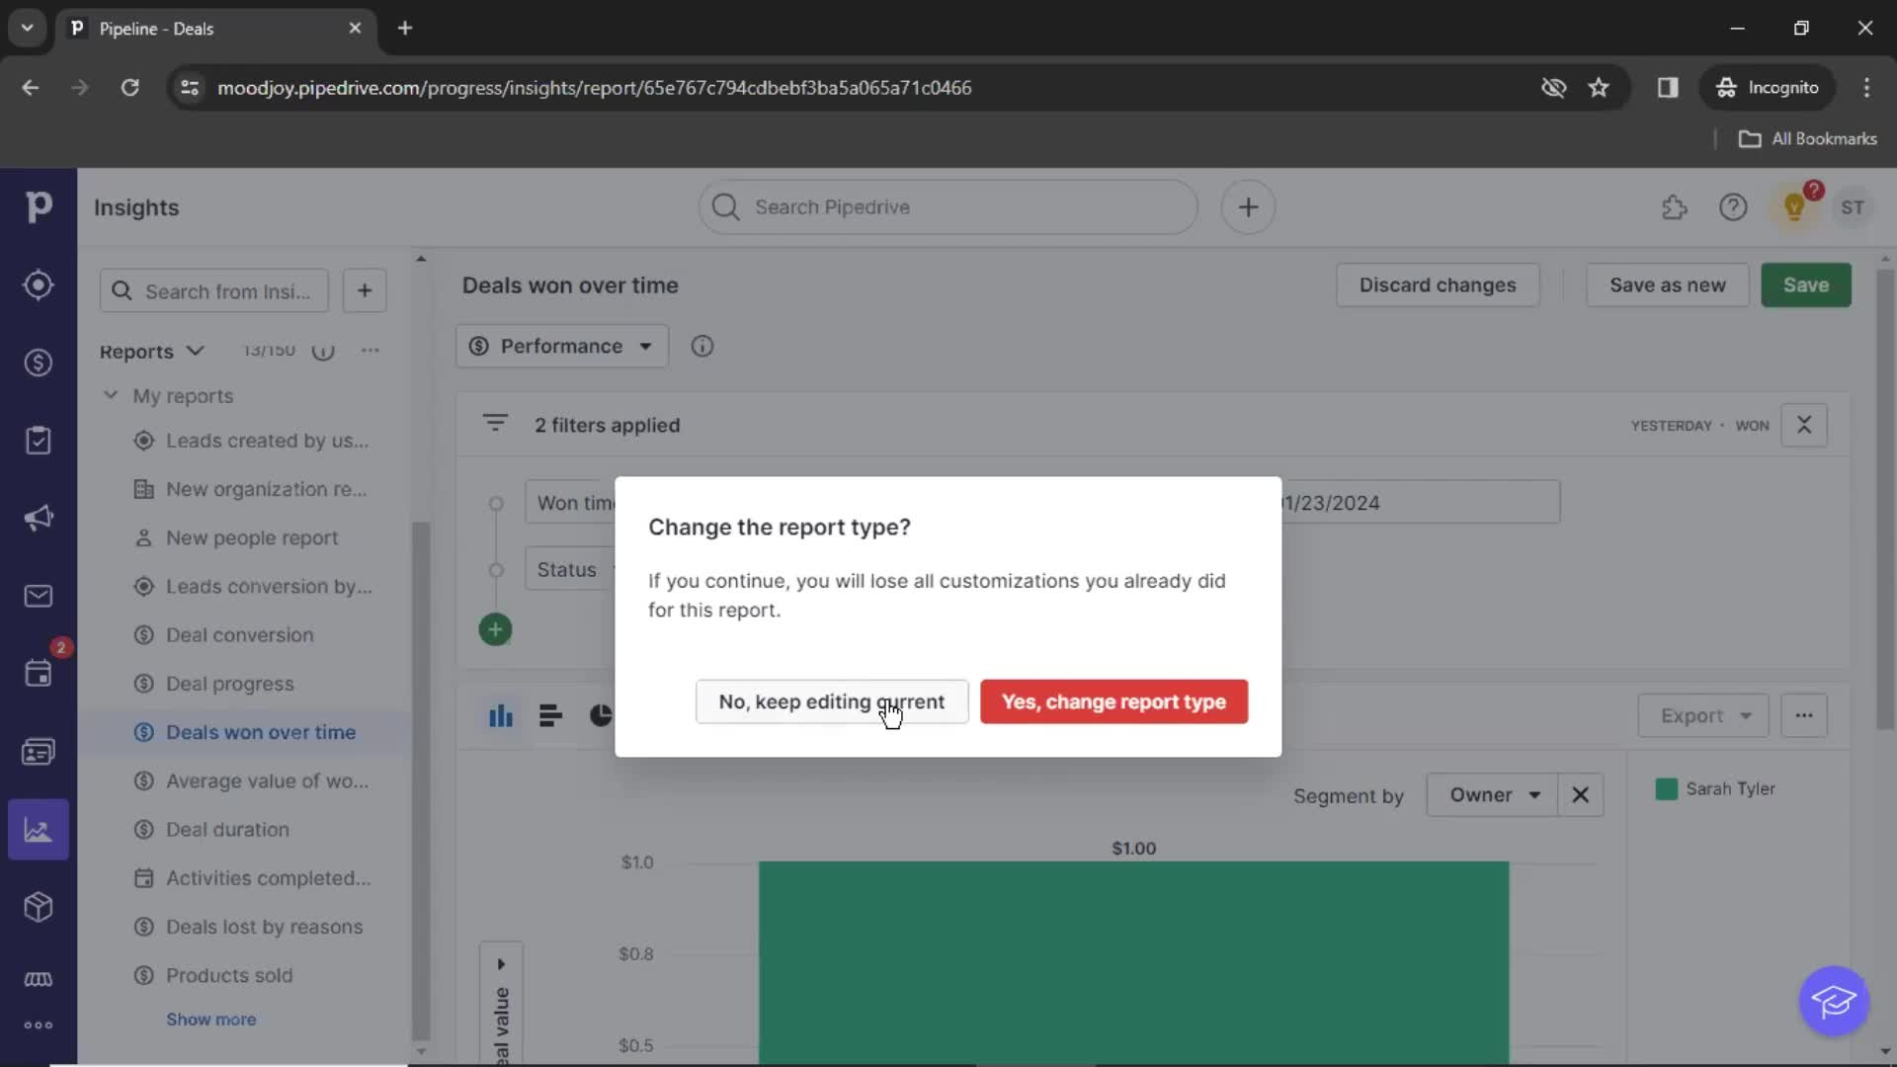This screenshot has height=1067, width=1897.
Task: Click the filter icon next to filters applied
Action: pyautogui.click(x=496, y=425)
